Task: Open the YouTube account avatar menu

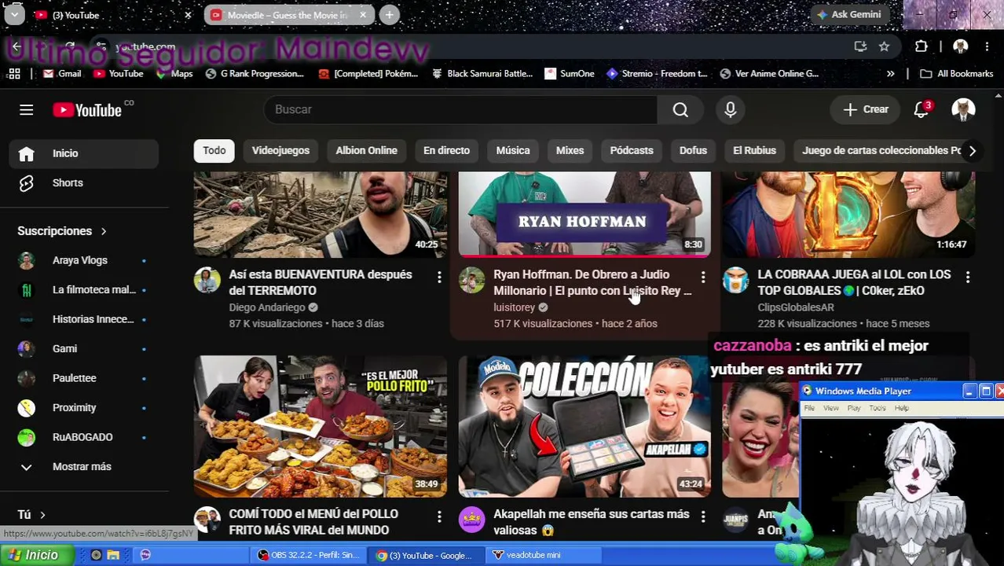Action: (x=963, y=109)
